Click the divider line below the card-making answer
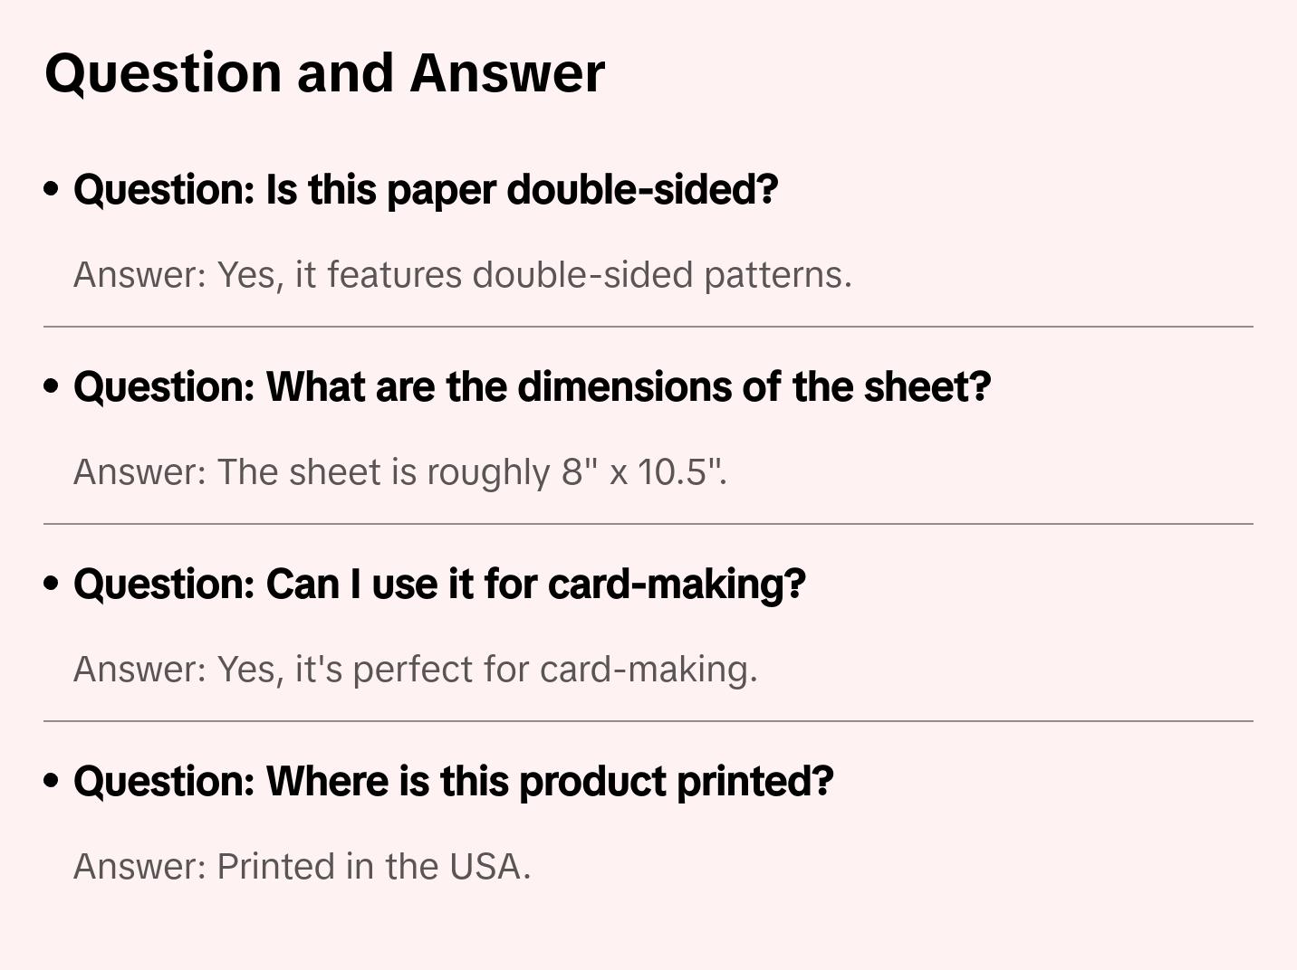 (x=648, y=721)
